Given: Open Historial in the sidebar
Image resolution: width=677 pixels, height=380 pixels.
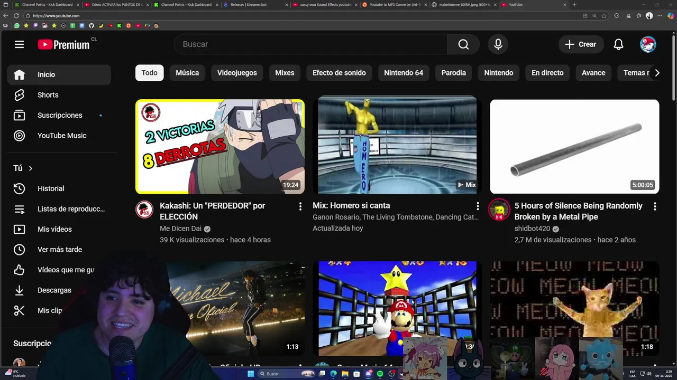Looking at the screenshot, I should click(59, 188).
